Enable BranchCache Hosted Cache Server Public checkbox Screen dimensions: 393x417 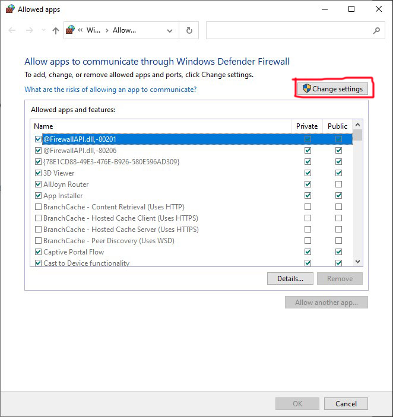338,229
